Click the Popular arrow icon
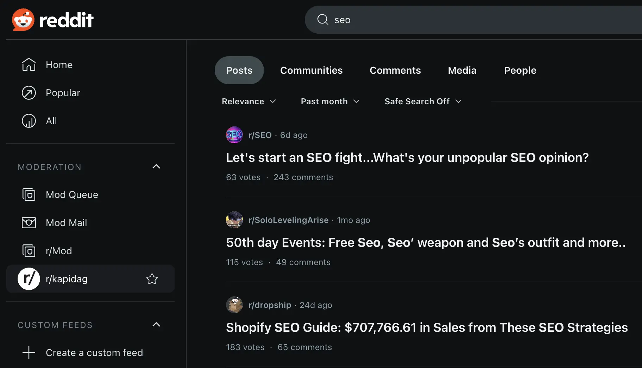This screenshot has height=368, width=642. pos(29,93)
